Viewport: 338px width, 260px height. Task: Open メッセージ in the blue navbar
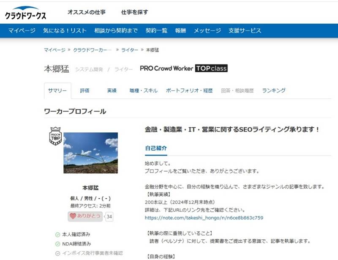[x=207, y=30]
